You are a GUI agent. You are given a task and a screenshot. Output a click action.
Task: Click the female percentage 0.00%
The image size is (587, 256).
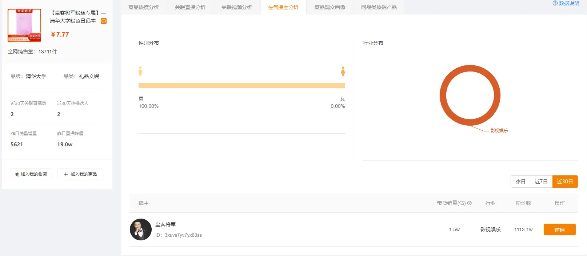(338, 106)
